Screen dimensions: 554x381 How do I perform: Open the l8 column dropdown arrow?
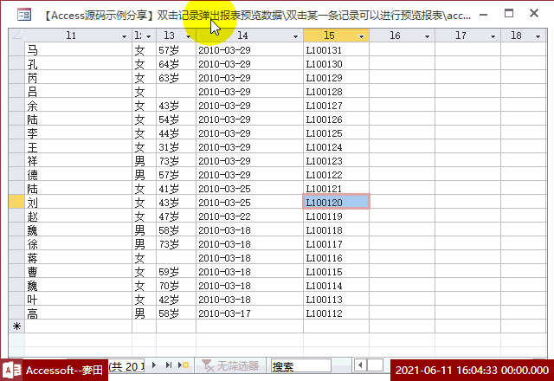click(538, 36)
